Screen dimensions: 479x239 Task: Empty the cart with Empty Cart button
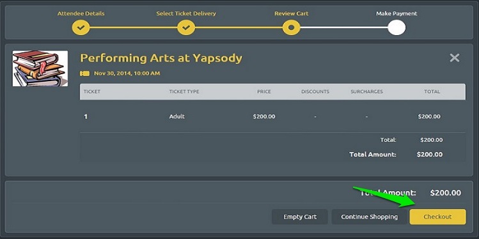point(300,217)
